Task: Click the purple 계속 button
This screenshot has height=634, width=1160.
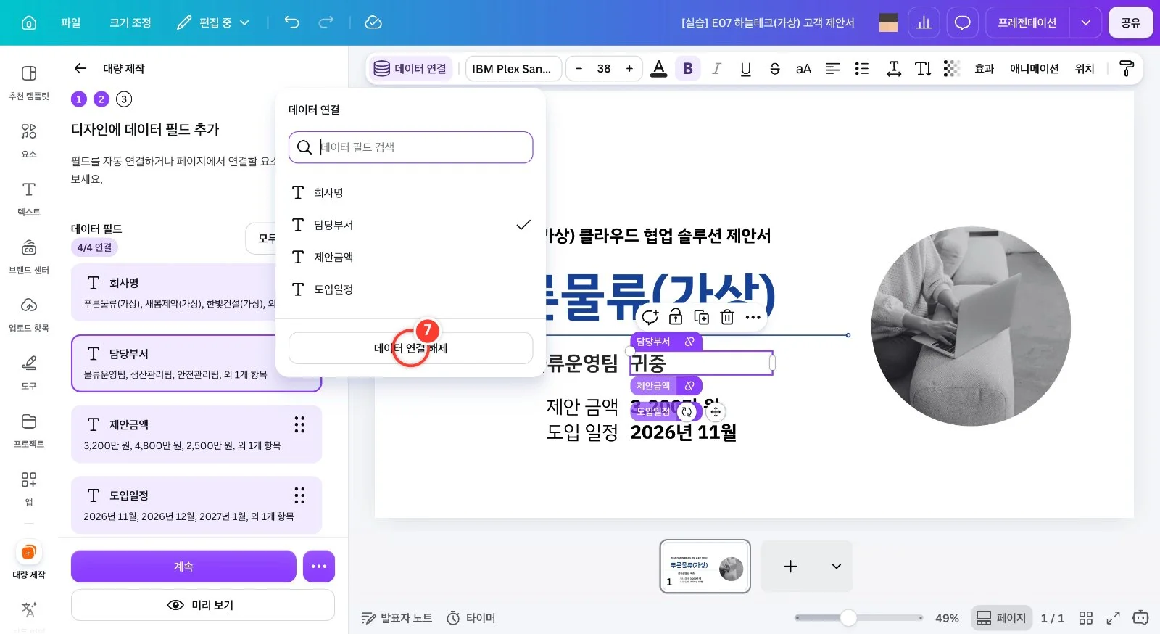Action: coord(183,566)
